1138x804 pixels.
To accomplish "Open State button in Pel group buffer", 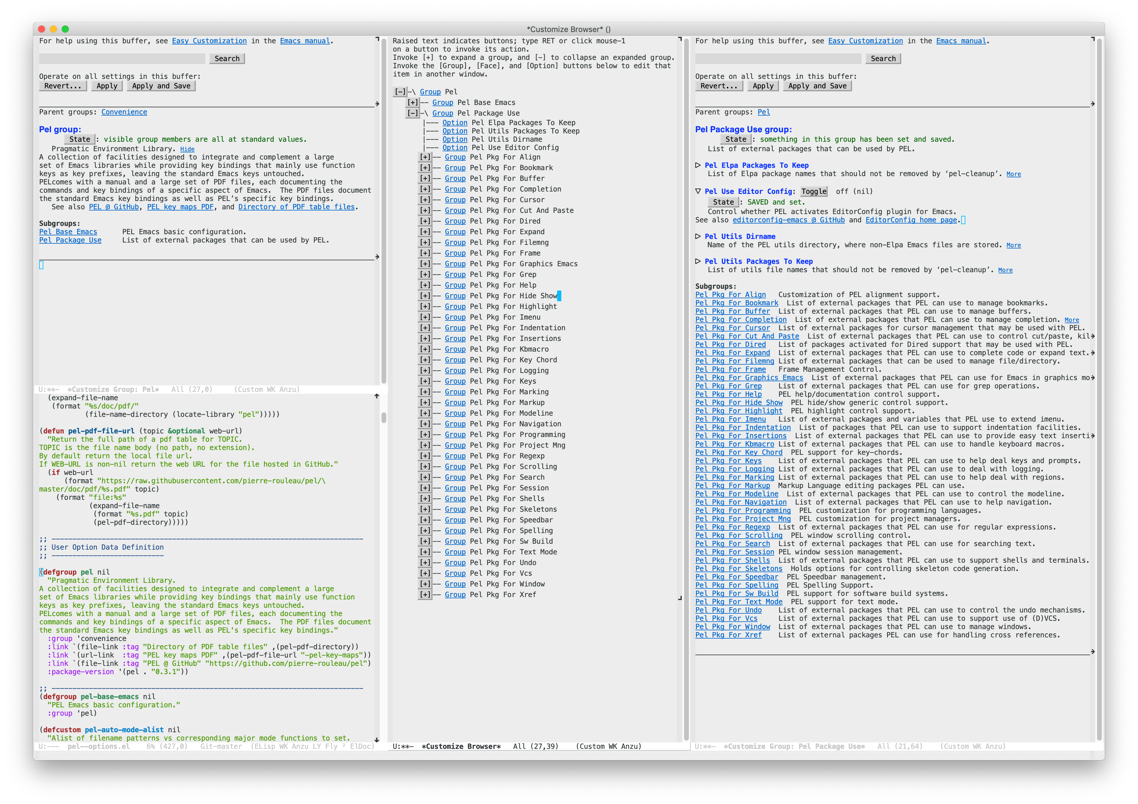I will tap(79, 139).
